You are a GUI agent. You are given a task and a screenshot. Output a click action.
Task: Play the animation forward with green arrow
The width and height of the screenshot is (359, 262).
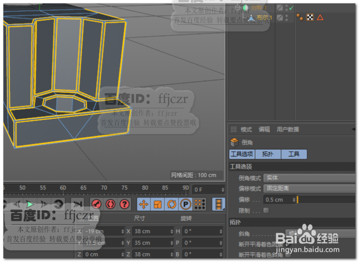(x=30, y=204)
